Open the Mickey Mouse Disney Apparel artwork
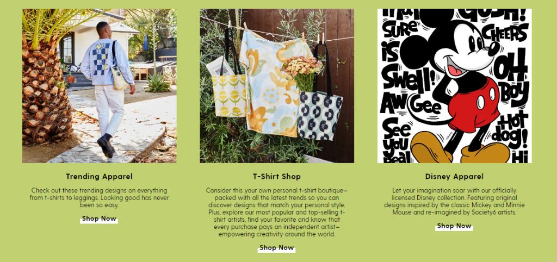 [x=454, y=86]
